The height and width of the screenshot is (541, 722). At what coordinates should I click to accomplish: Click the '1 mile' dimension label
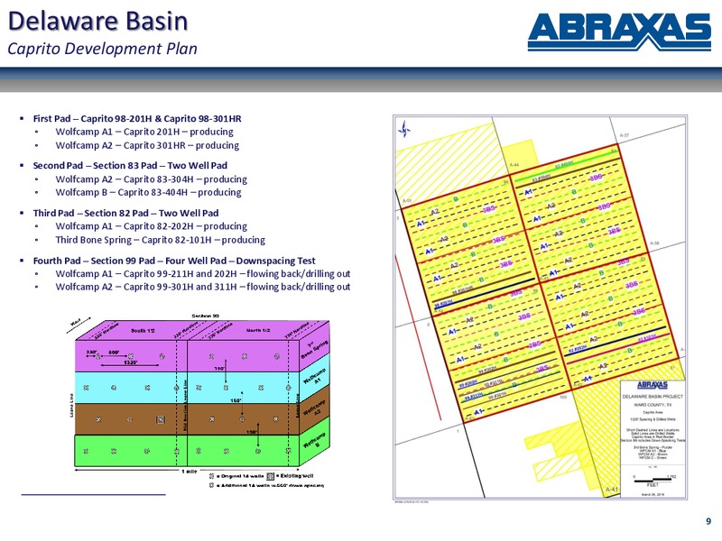click(x=190, y=472)
